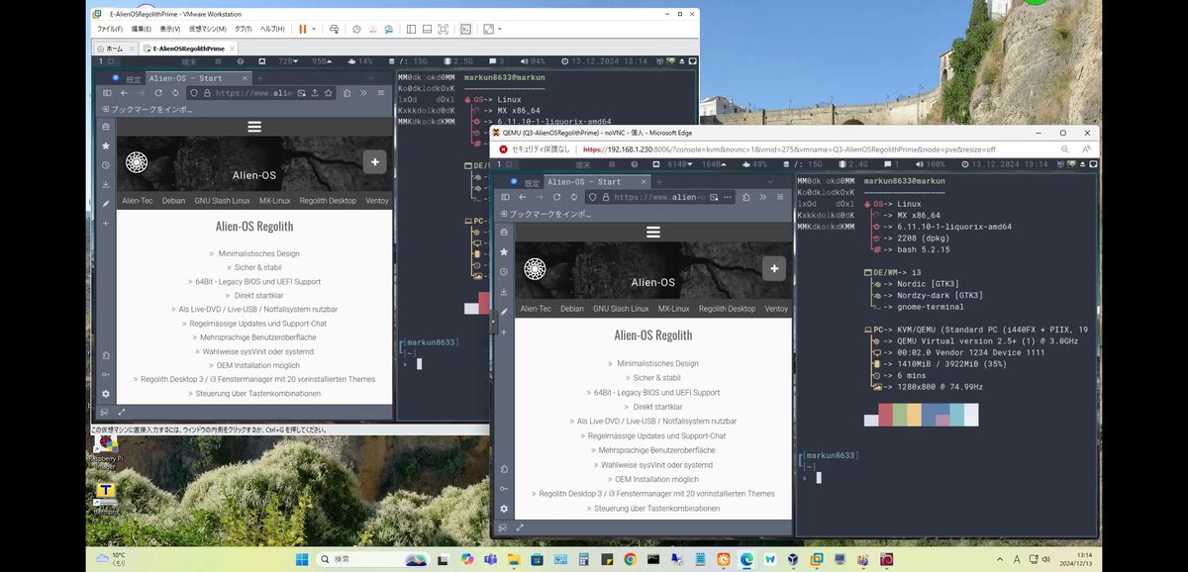Open the Ventoy link in noVNC browser
This screenshot has height=572, width=1188.
coord(776,309)
